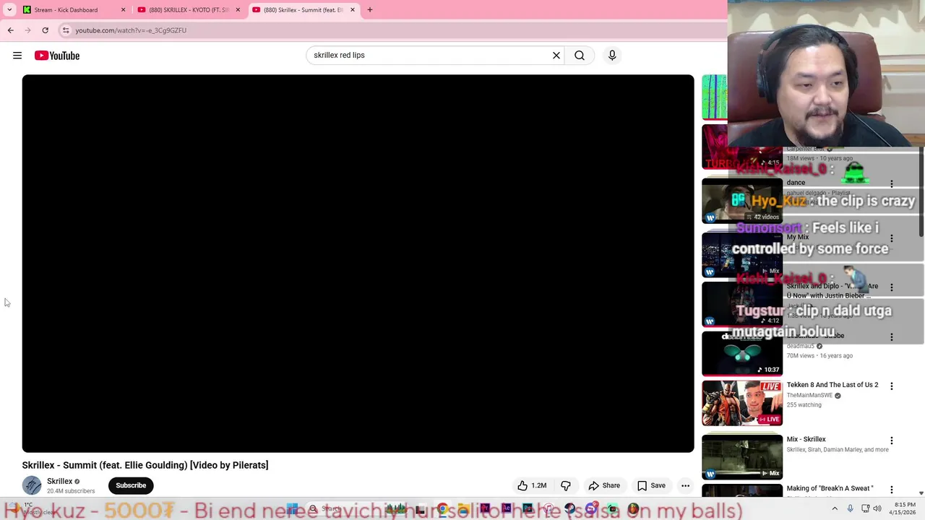Subscribe to the Skrillex channel
The image size is (925, 520).
(x=131, y=485)
